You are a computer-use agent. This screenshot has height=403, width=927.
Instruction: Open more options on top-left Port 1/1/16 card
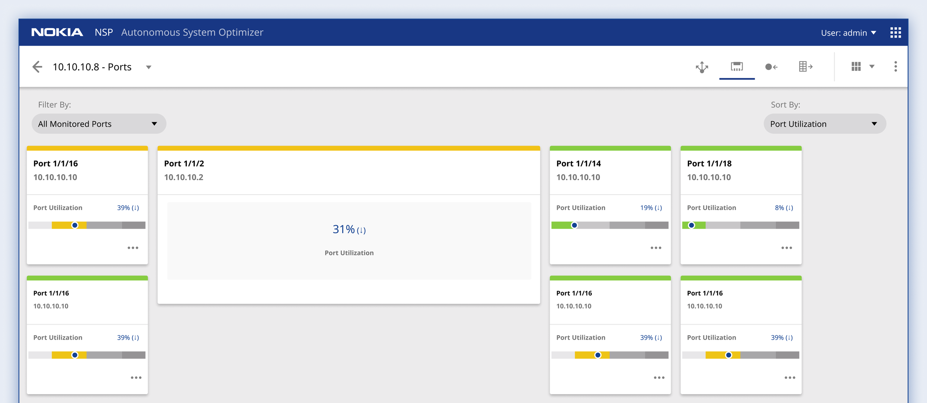tap(133, 248)
